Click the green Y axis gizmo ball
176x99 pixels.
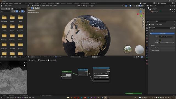tap(141, 16)
